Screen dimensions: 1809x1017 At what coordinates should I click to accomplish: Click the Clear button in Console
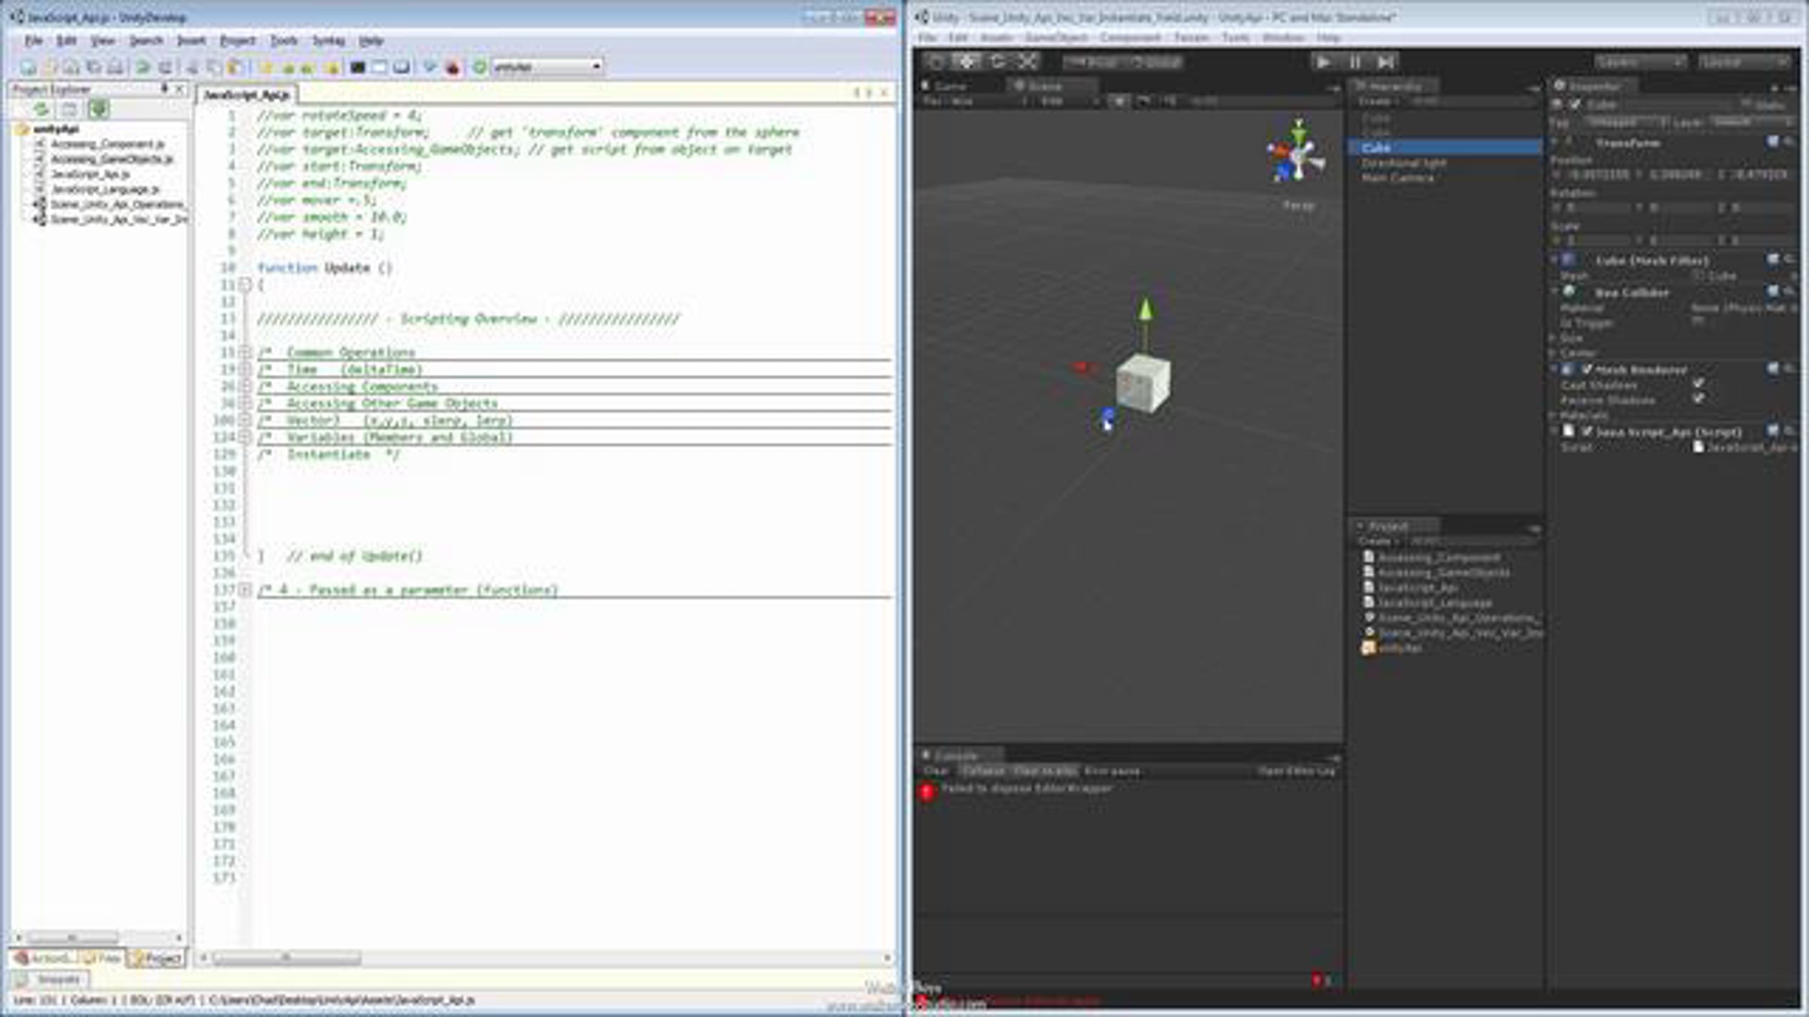pyautogui.click(x=936, y=771)
